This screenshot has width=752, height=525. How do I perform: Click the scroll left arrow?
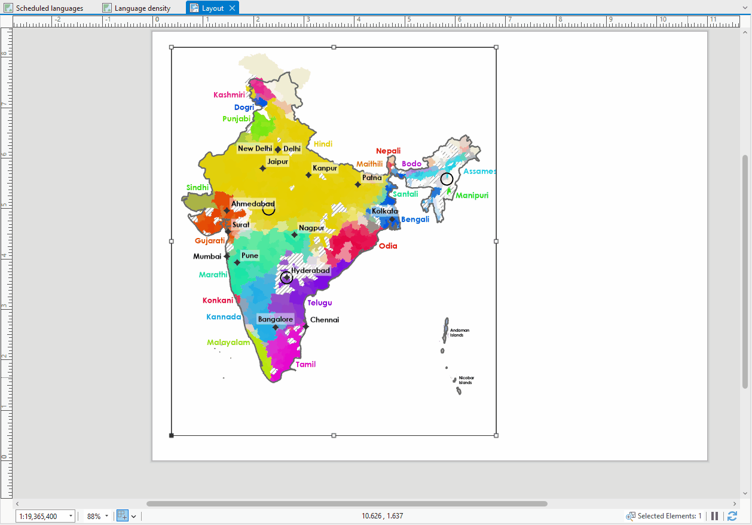pos(17,504)
